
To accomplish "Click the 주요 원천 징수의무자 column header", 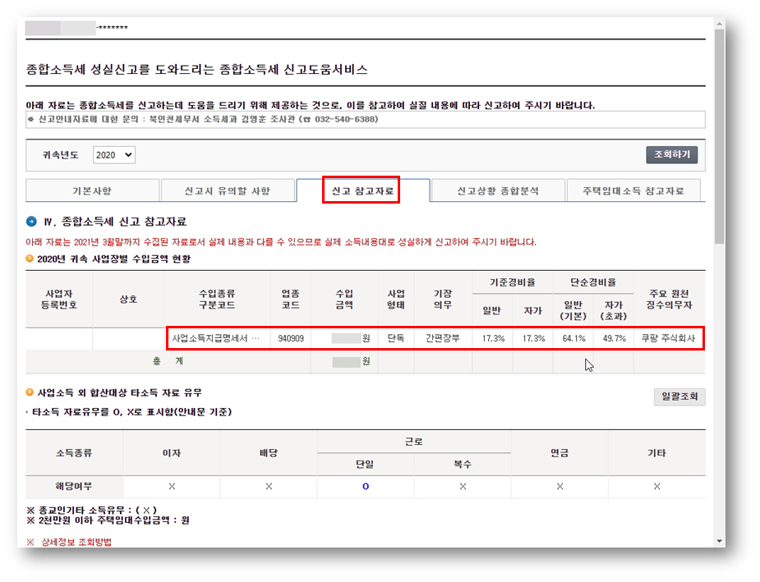I will point(670,300).
